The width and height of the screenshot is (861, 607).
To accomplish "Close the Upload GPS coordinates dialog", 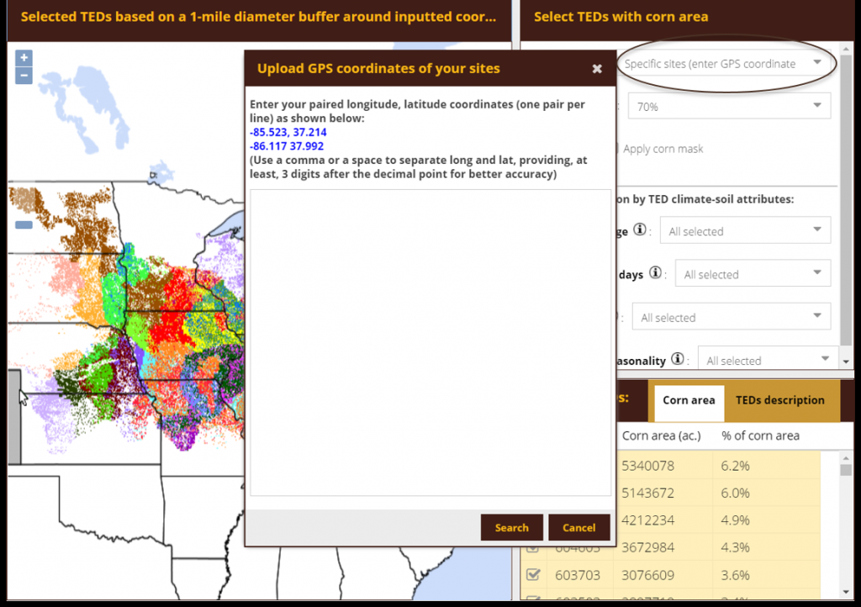I will [597, 69].
